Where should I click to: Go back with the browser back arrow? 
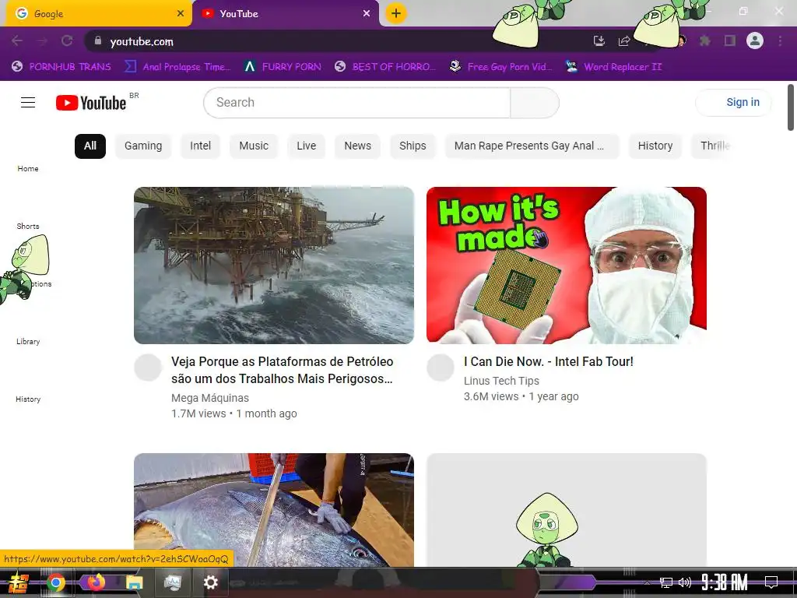(17, 41)
